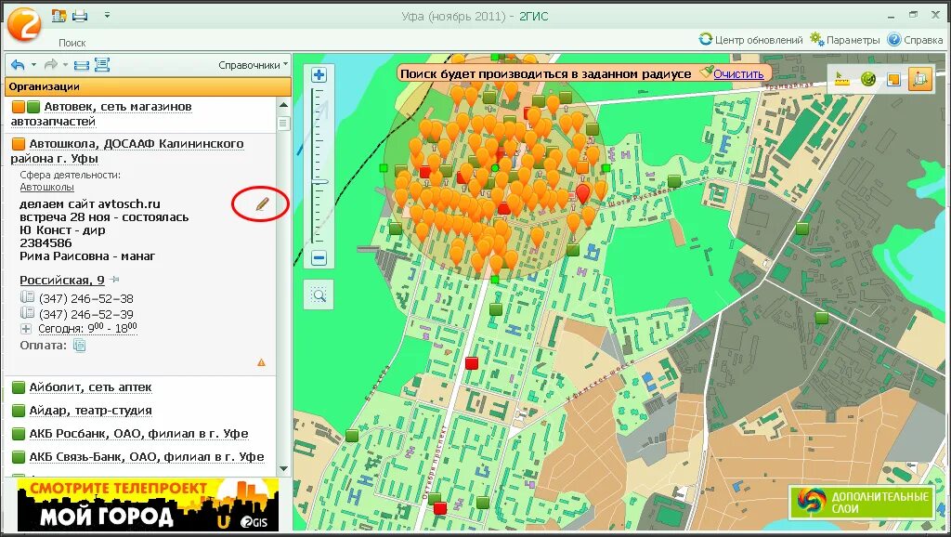951x537 pixels.
Task: Activate the map area zoom magnifier tool
Action: tap(319, 295)
